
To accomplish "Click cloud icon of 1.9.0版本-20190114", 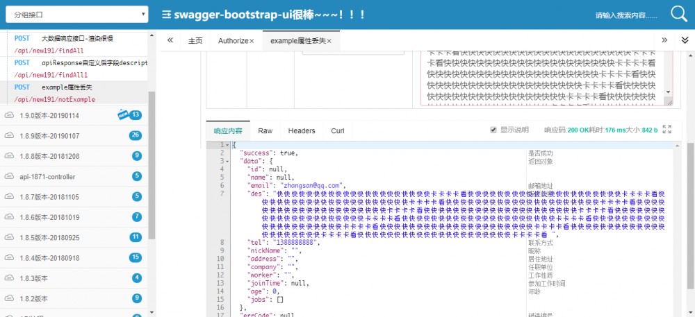I will [9, 115].
